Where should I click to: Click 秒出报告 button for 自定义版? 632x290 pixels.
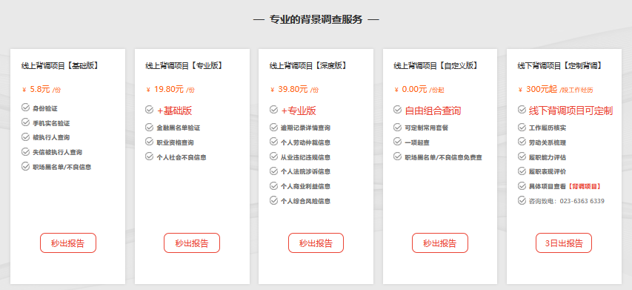tap(440, 243)
